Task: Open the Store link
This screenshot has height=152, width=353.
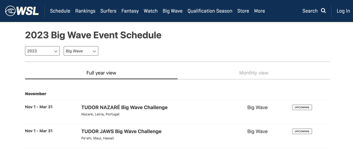Action: click(243, 11)
